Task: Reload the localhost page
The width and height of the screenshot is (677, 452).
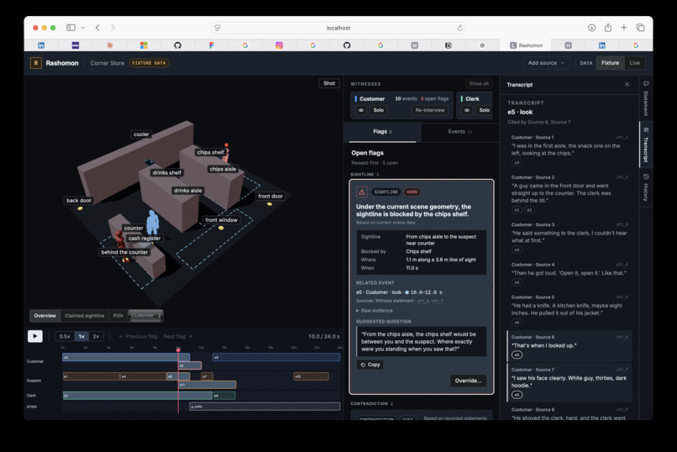Action: point(460,28)
